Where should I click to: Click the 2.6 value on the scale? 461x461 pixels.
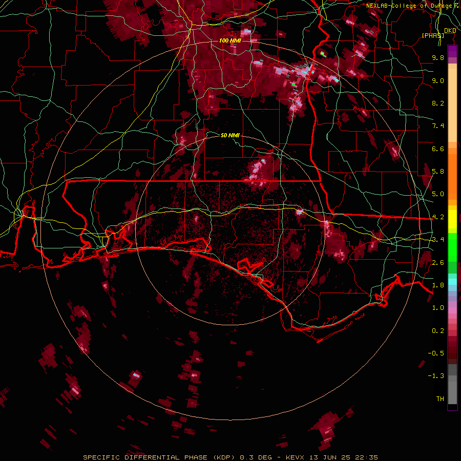(x=438, y=263)
